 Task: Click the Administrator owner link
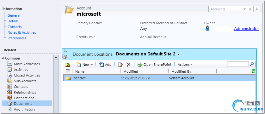pos(247,29)
